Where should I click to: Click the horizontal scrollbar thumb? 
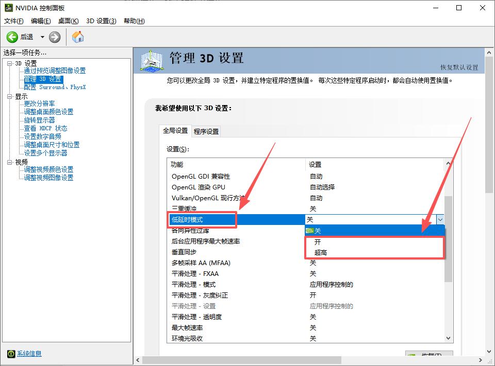coord(241,360)
